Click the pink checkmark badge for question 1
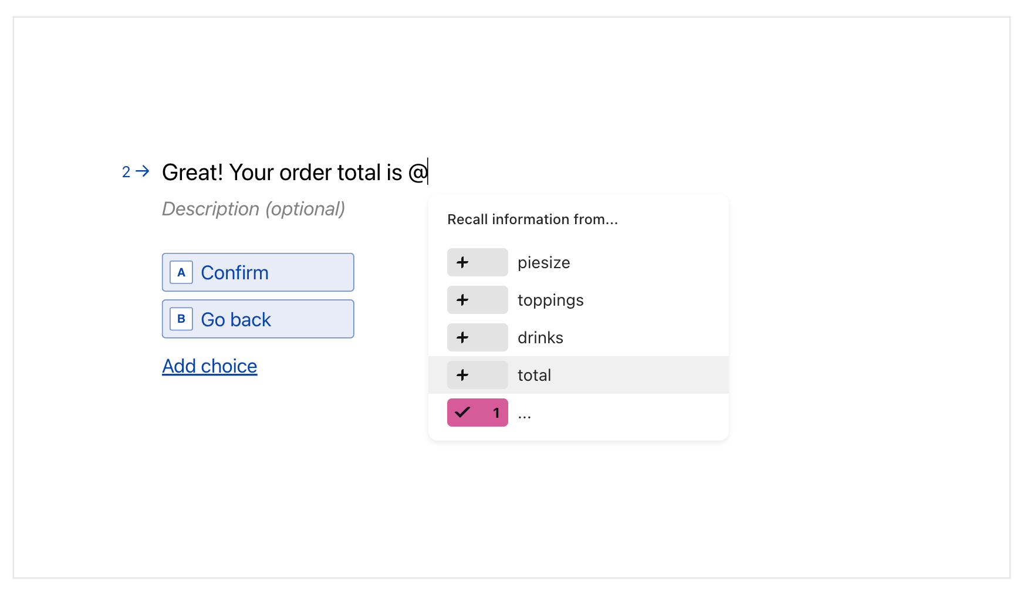 [x=477, y=413]
